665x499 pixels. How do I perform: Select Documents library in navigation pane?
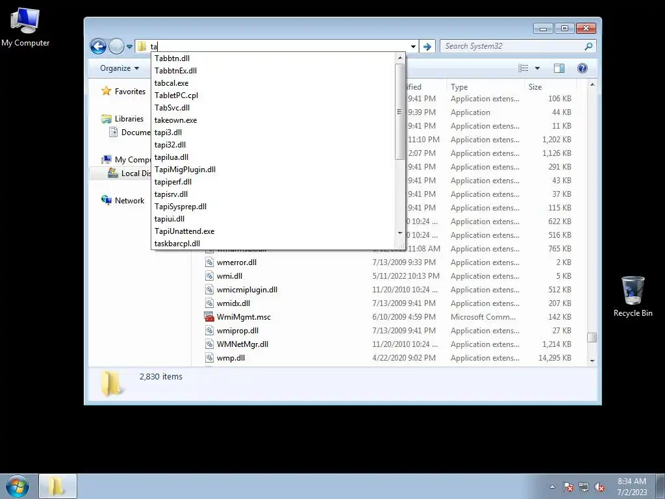[x=129, y=133]
